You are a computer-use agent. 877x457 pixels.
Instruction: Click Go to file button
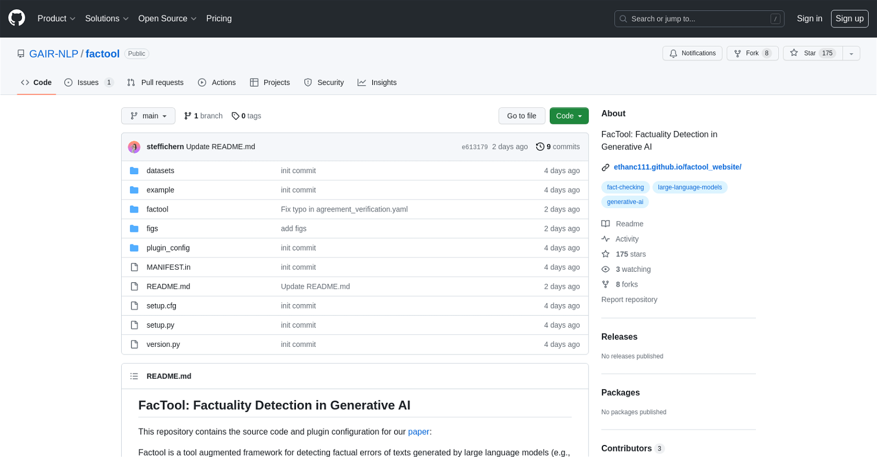522,116
